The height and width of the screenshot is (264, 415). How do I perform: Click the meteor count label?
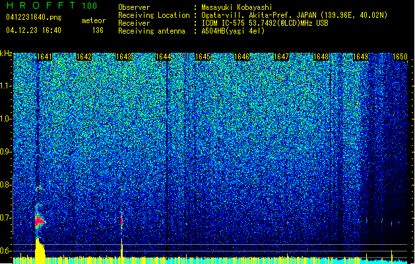coord(94,20)
